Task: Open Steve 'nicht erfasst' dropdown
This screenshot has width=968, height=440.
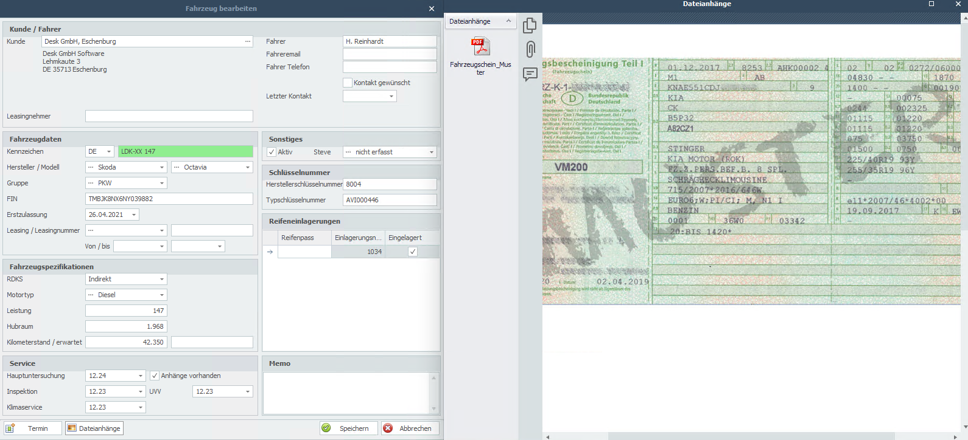Action: tap(432, 152)
